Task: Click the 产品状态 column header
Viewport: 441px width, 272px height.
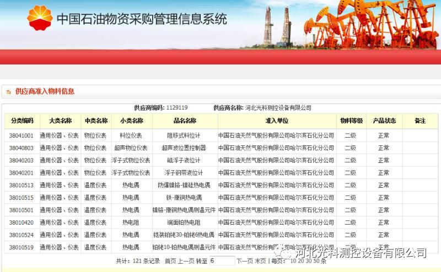Action: click(384, 121)
